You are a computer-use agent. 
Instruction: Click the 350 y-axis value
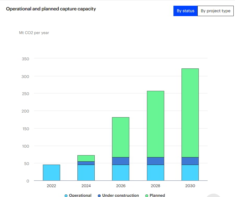(x=26, y=59)
